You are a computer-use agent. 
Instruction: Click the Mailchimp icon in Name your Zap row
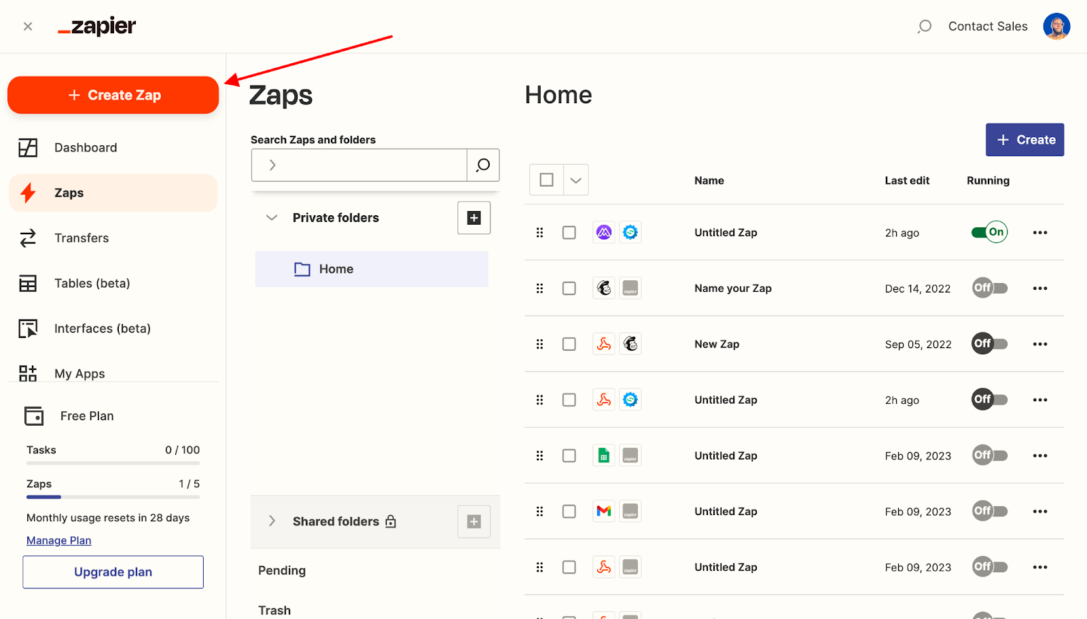604,288
